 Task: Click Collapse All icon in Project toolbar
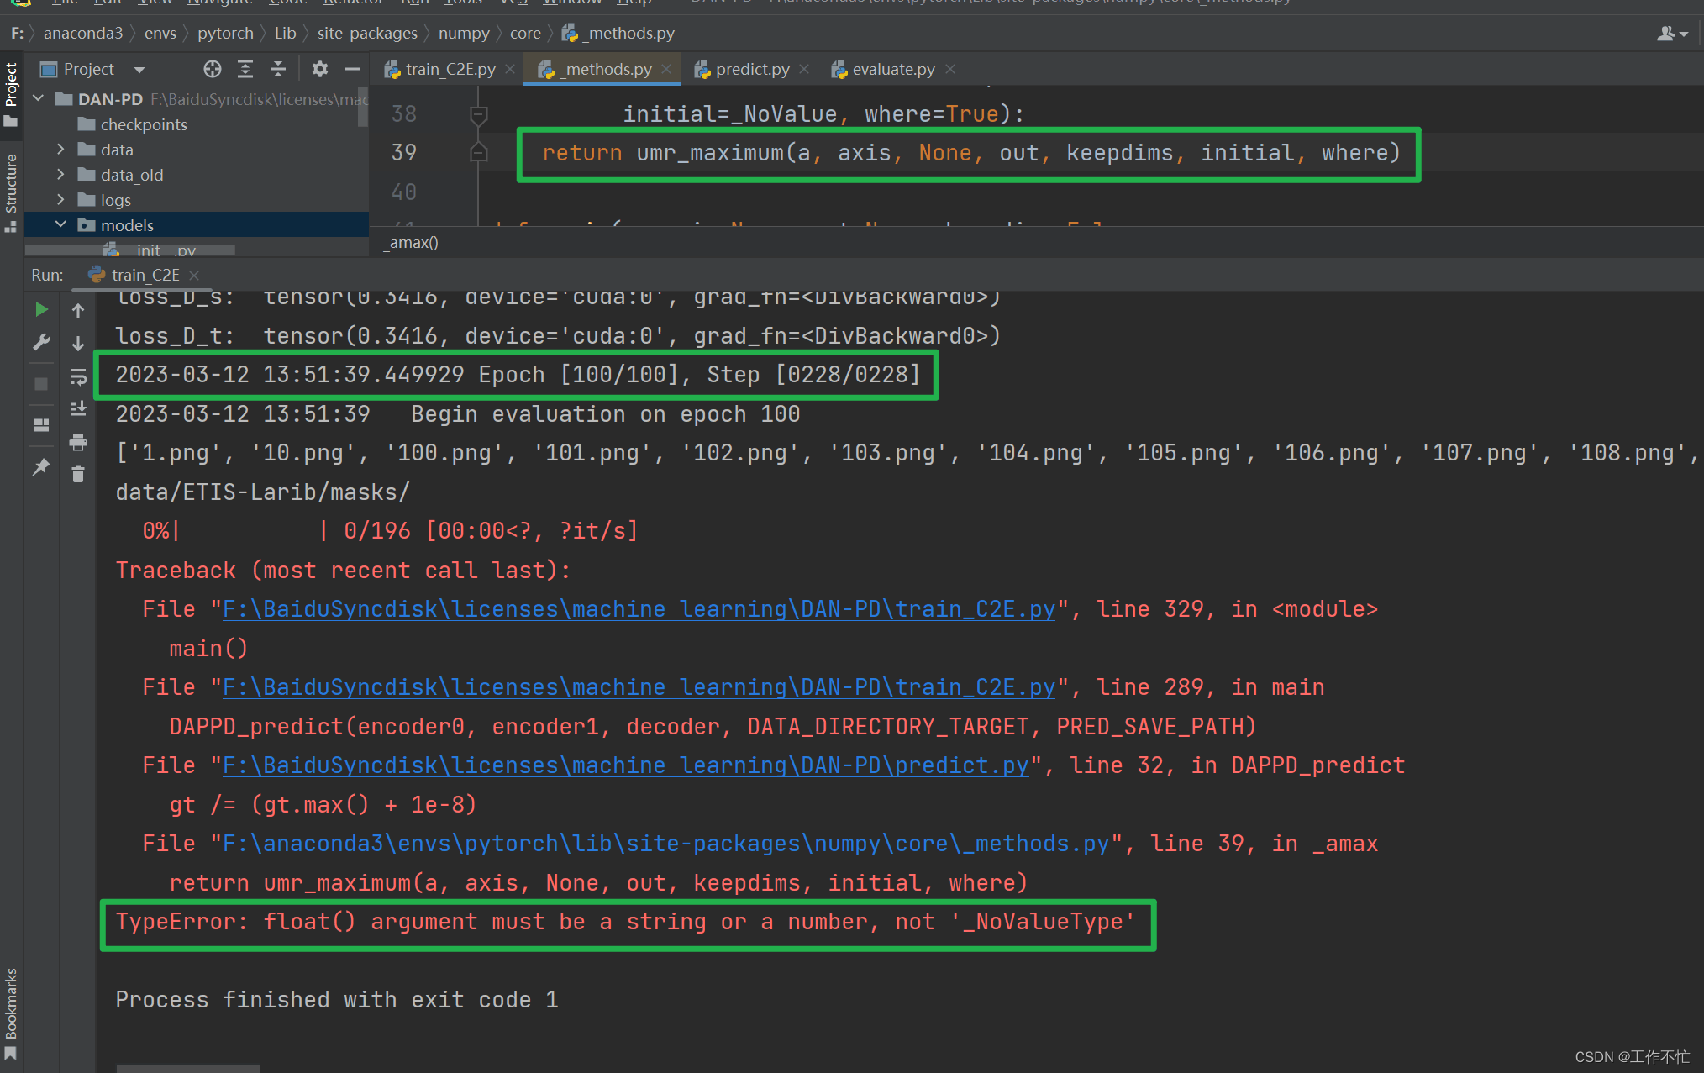278,69
